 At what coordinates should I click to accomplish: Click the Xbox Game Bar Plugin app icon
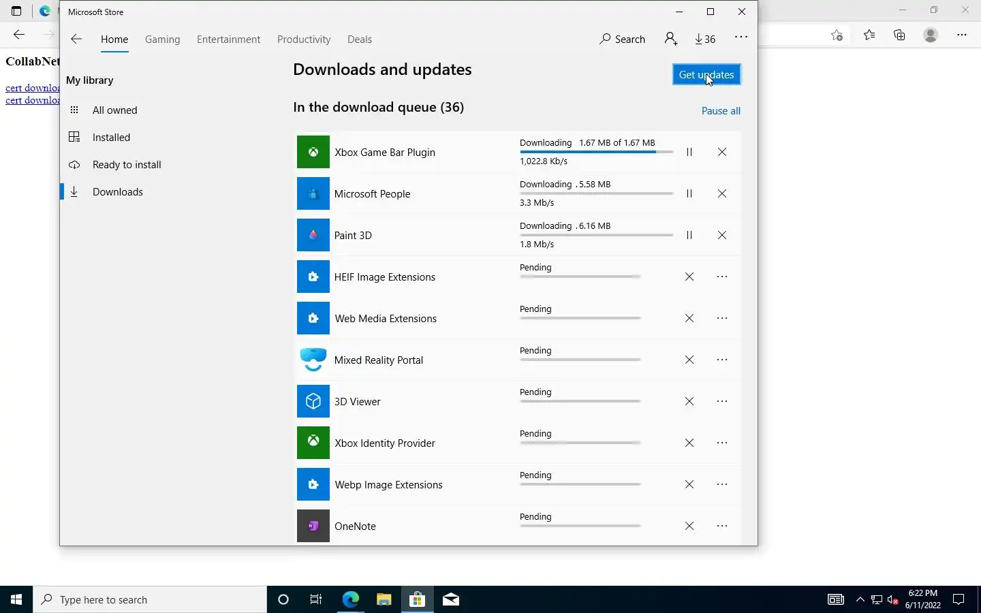pyautogui.click(x=313, y=153)
